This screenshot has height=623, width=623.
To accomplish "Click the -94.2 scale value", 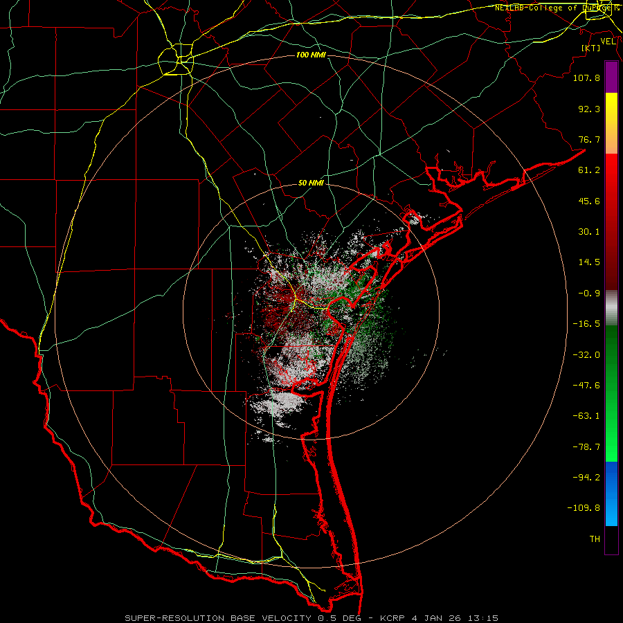I will click(x=586, y=478).
